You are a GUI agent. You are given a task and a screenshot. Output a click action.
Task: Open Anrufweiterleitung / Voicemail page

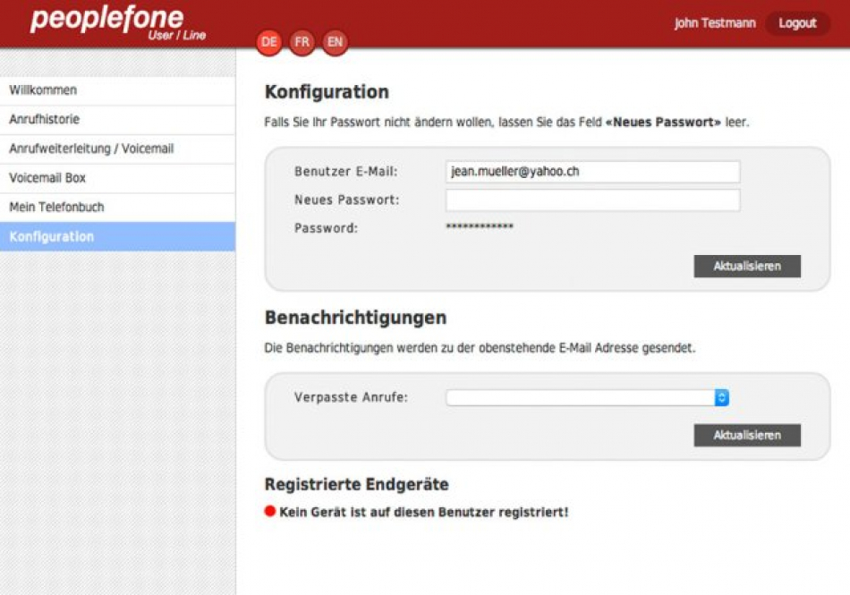[117, 149]
